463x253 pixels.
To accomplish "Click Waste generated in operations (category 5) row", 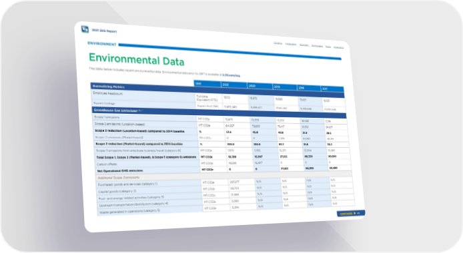I will pyautogui.click(x=129, y=211).
